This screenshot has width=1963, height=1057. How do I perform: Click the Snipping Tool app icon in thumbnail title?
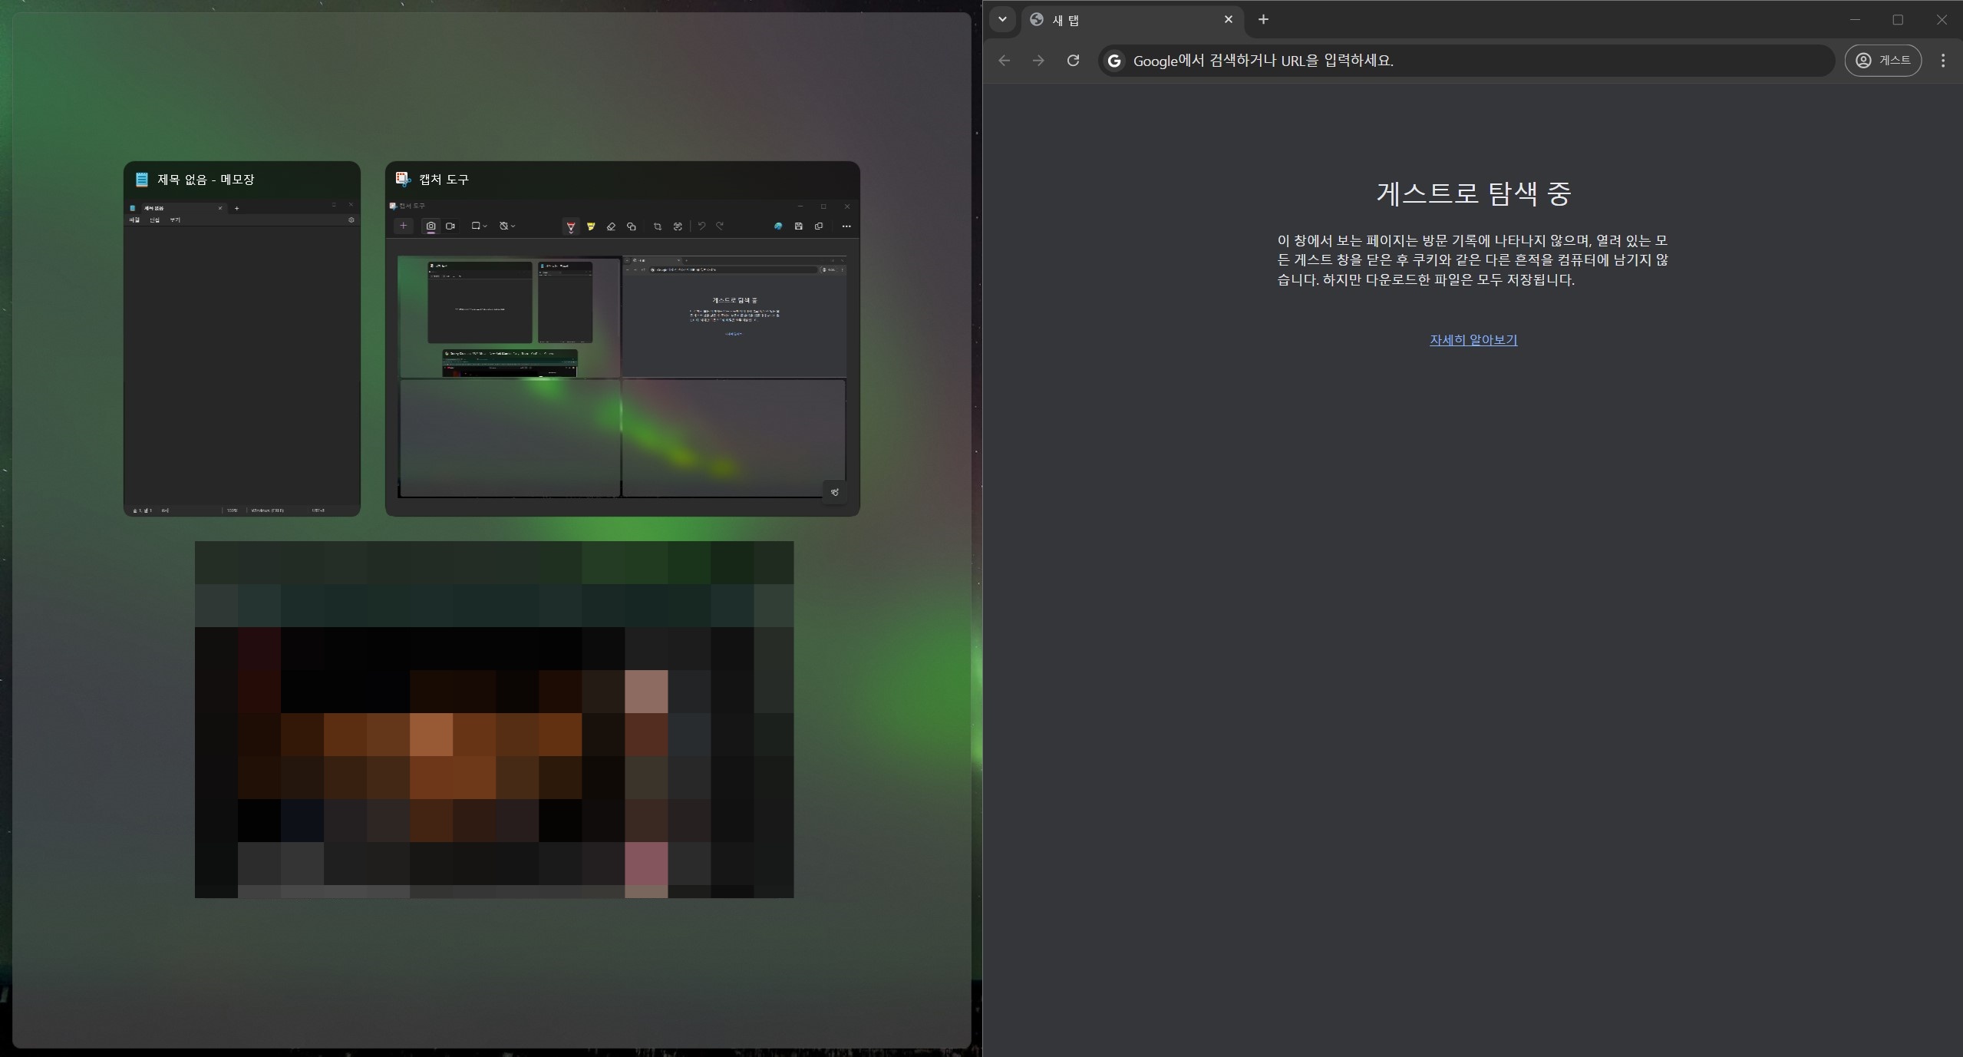click(403, 179)
